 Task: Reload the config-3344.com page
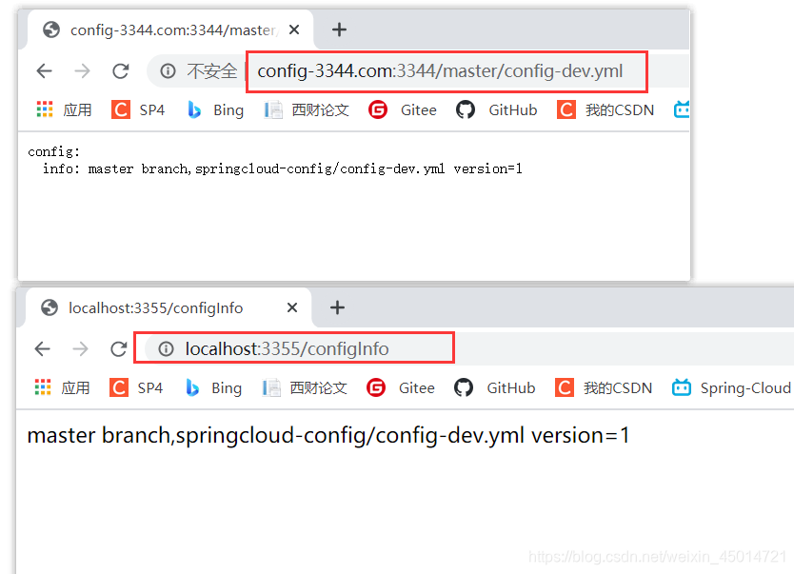pyautogui.click(x=121, y=70)
